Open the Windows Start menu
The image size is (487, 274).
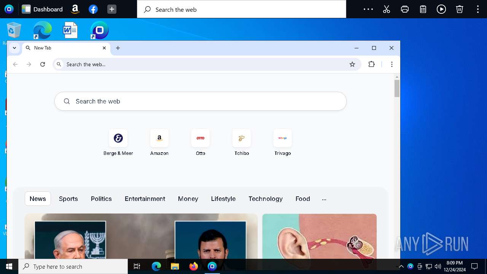9,266
